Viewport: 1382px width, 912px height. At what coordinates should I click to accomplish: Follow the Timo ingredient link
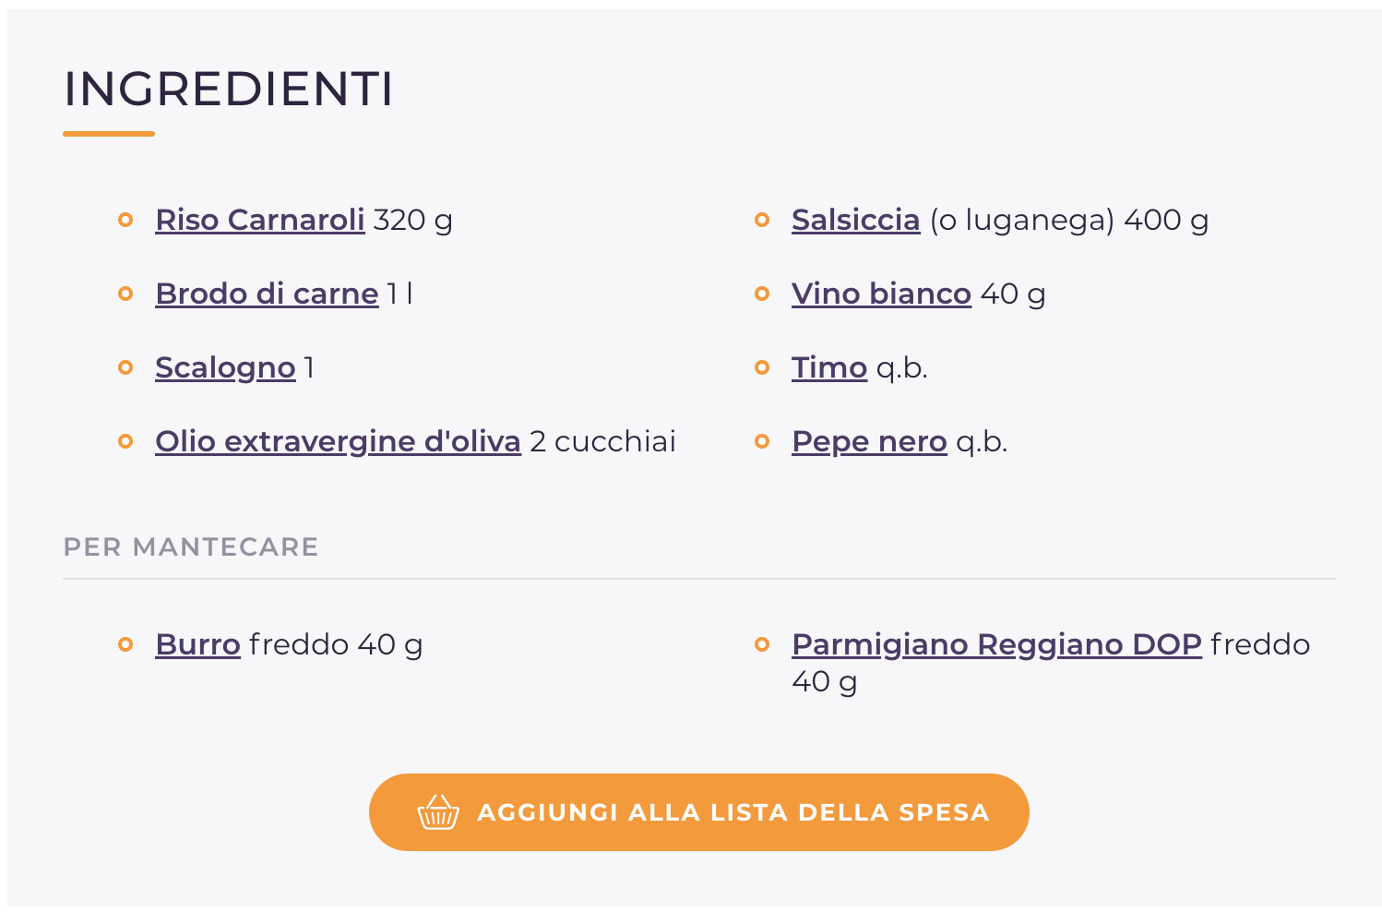pos(828,367)
